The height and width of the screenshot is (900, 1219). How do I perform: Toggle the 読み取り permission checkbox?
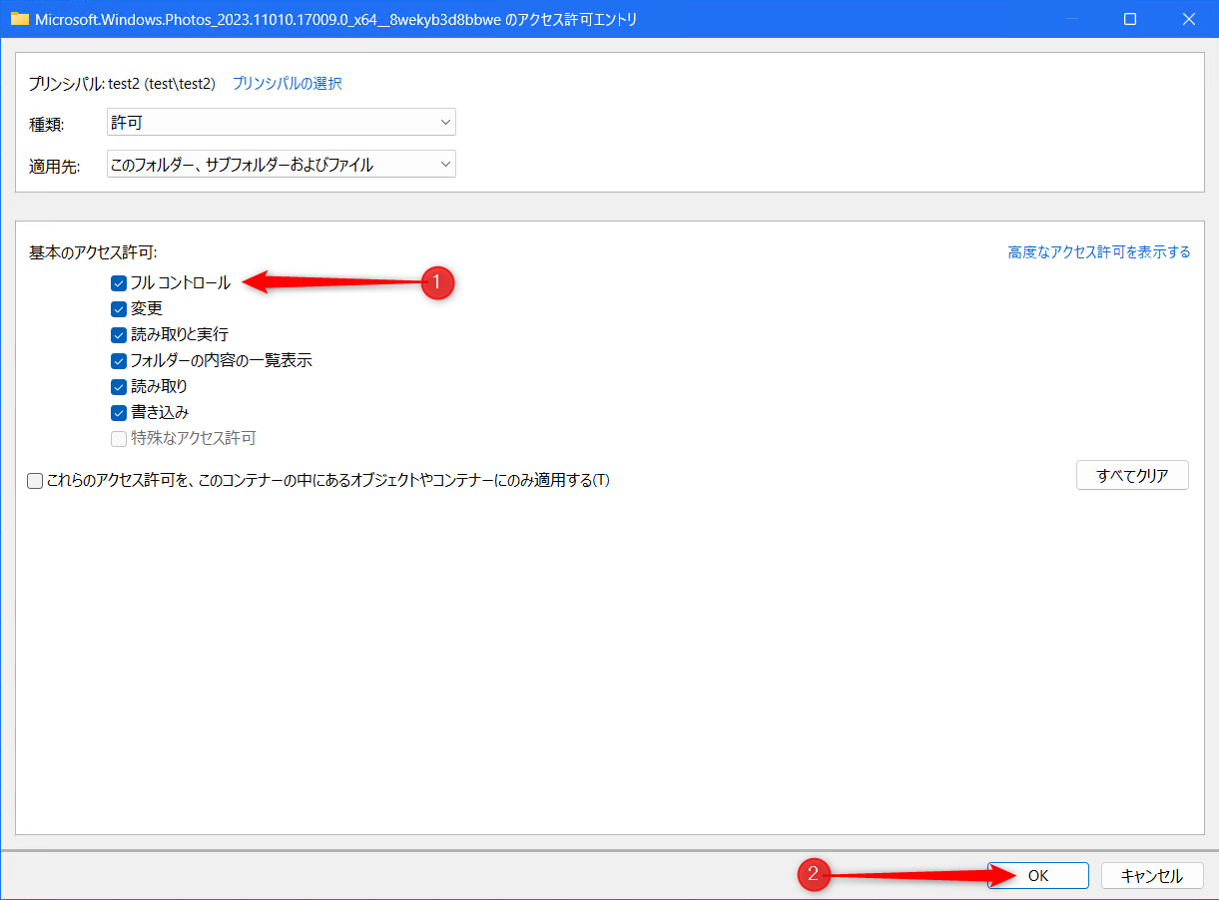tap(119, 387)
